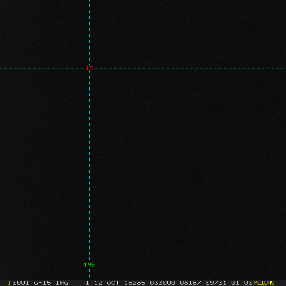Image resolution: width=286 pixels, height=286 pixels.
Task: Click the band number 1 before date
Action: coord(88,283)
